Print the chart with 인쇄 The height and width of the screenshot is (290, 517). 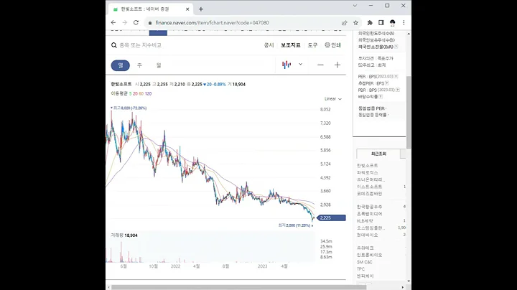coord(332,45)
